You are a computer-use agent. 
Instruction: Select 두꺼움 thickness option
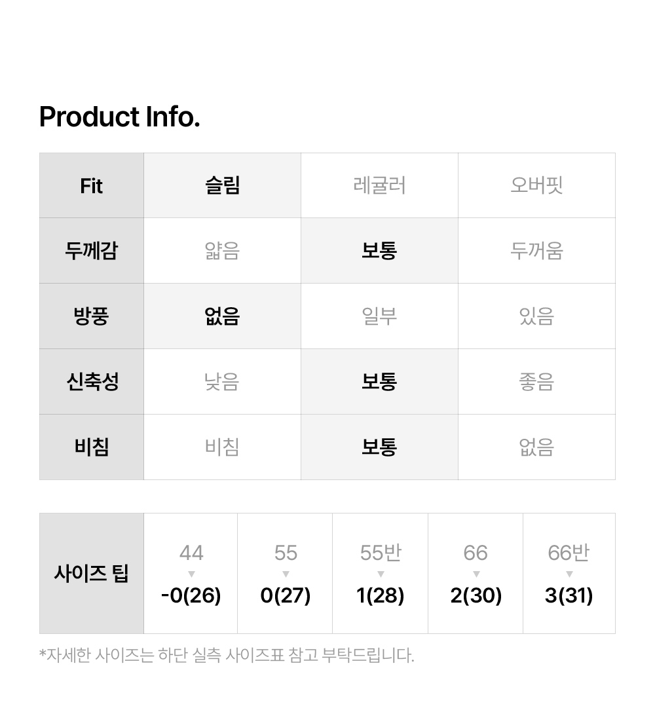(x=536, y=251)
